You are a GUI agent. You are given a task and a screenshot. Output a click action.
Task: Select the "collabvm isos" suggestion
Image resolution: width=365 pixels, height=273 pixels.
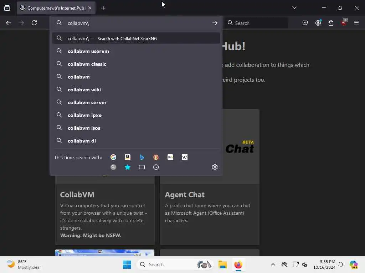[136, 128]
